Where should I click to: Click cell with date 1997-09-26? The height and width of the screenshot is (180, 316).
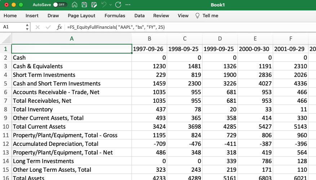point(149,49)
